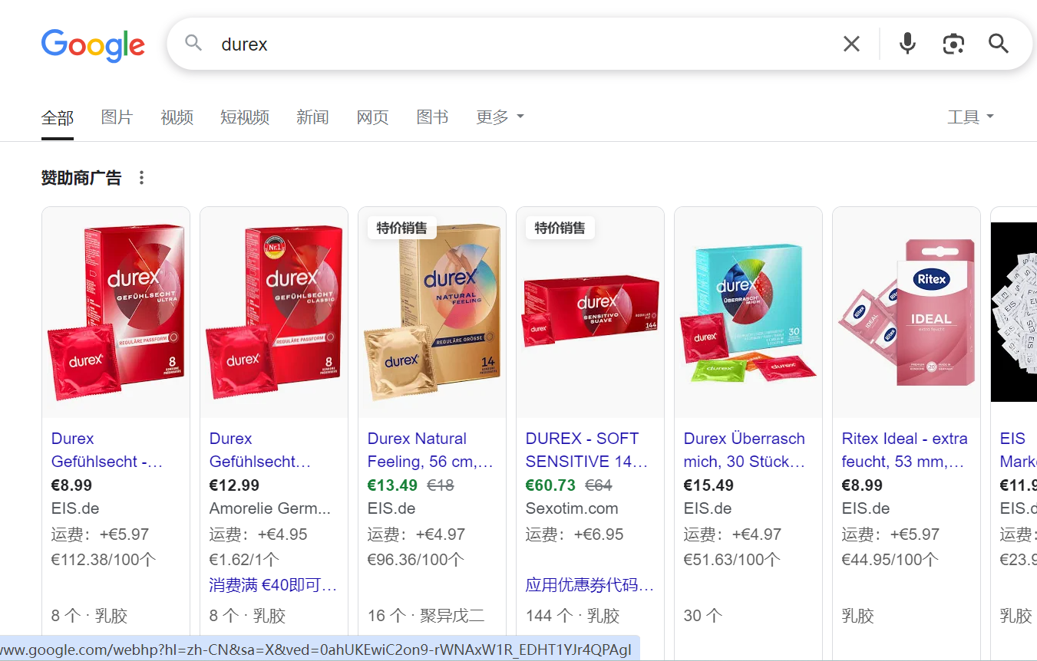
Task: Open Durex Natural Feeling, 56 cm link
Action: tap(431, 450)
